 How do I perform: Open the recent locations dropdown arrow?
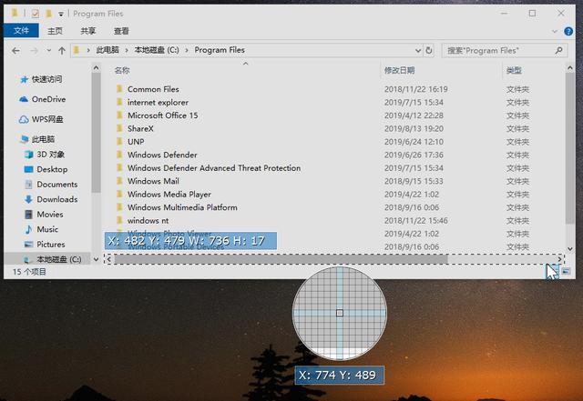[48, 51]
